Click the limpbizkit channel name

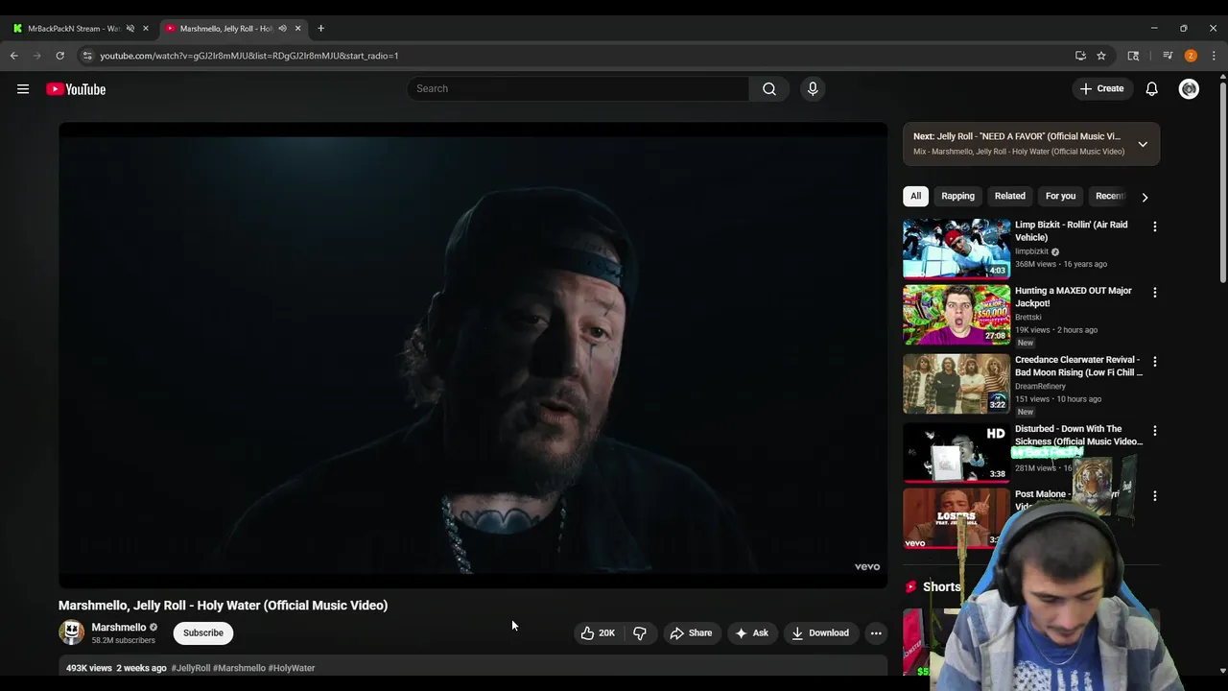(1031, 251)
